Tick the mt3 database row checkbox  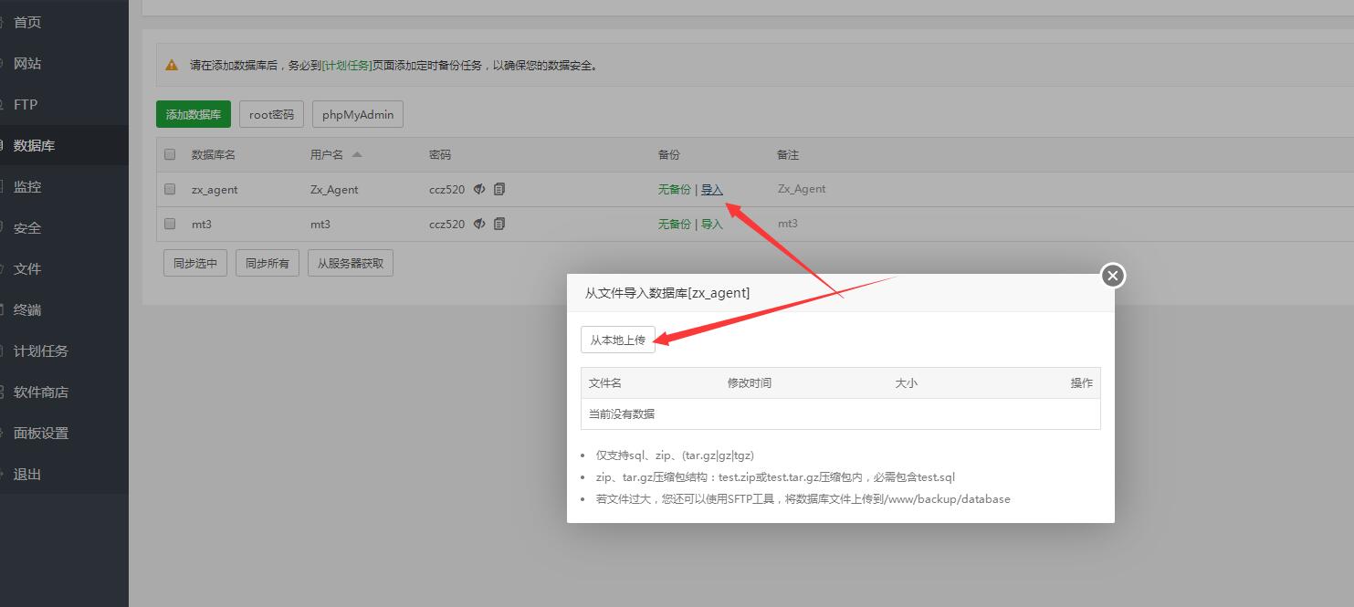pos(170,224)
